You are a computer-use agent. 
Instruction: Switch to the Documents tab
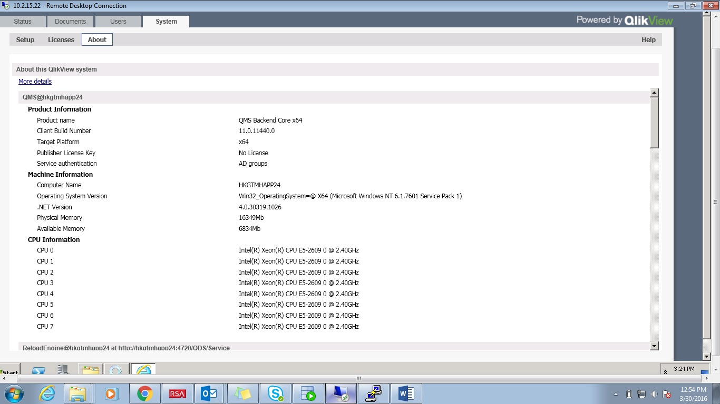pos(70,22)
